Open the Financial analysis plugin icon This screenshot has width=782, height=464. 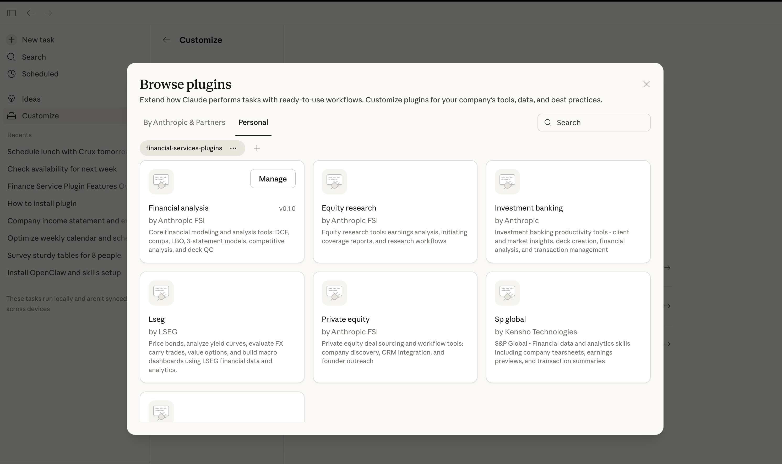point(161,181)
